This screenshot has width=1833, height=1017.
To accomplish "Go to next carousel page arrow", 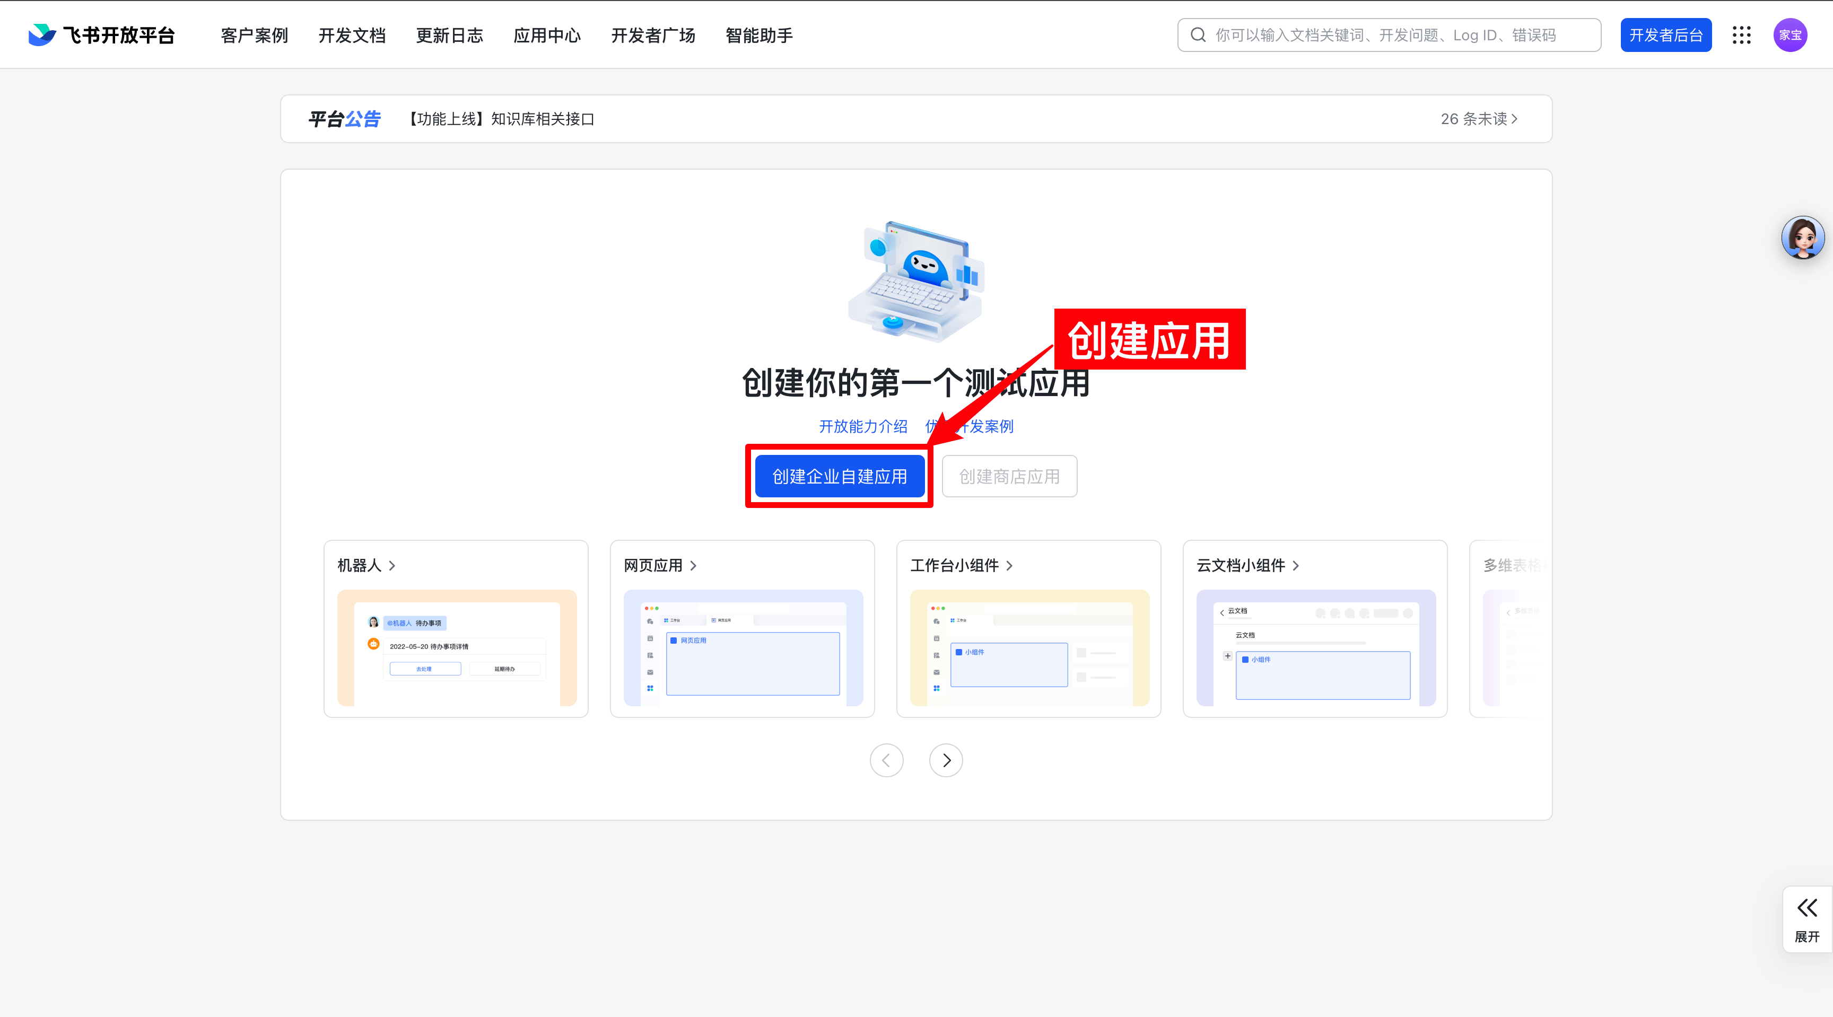I will [x=946, y=760].
